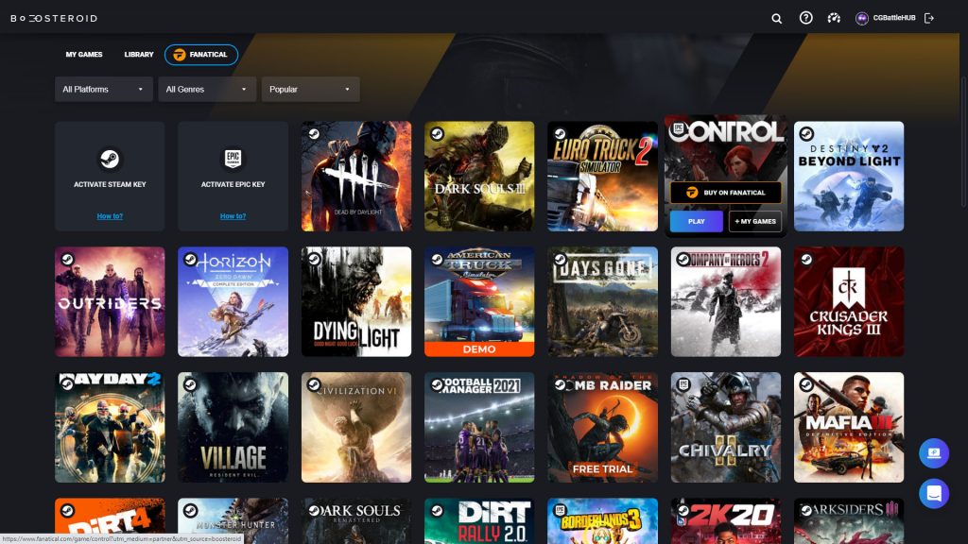Open Horizon Zero Dawn tile
This screenshot has height=544, width=968.
[x=233, y=301]
